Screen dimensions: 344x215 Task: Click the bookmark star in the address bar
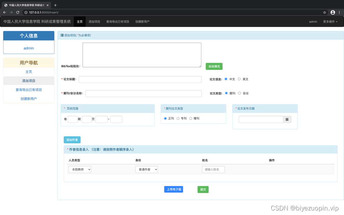pyautogui.click(x=324, y=12)
